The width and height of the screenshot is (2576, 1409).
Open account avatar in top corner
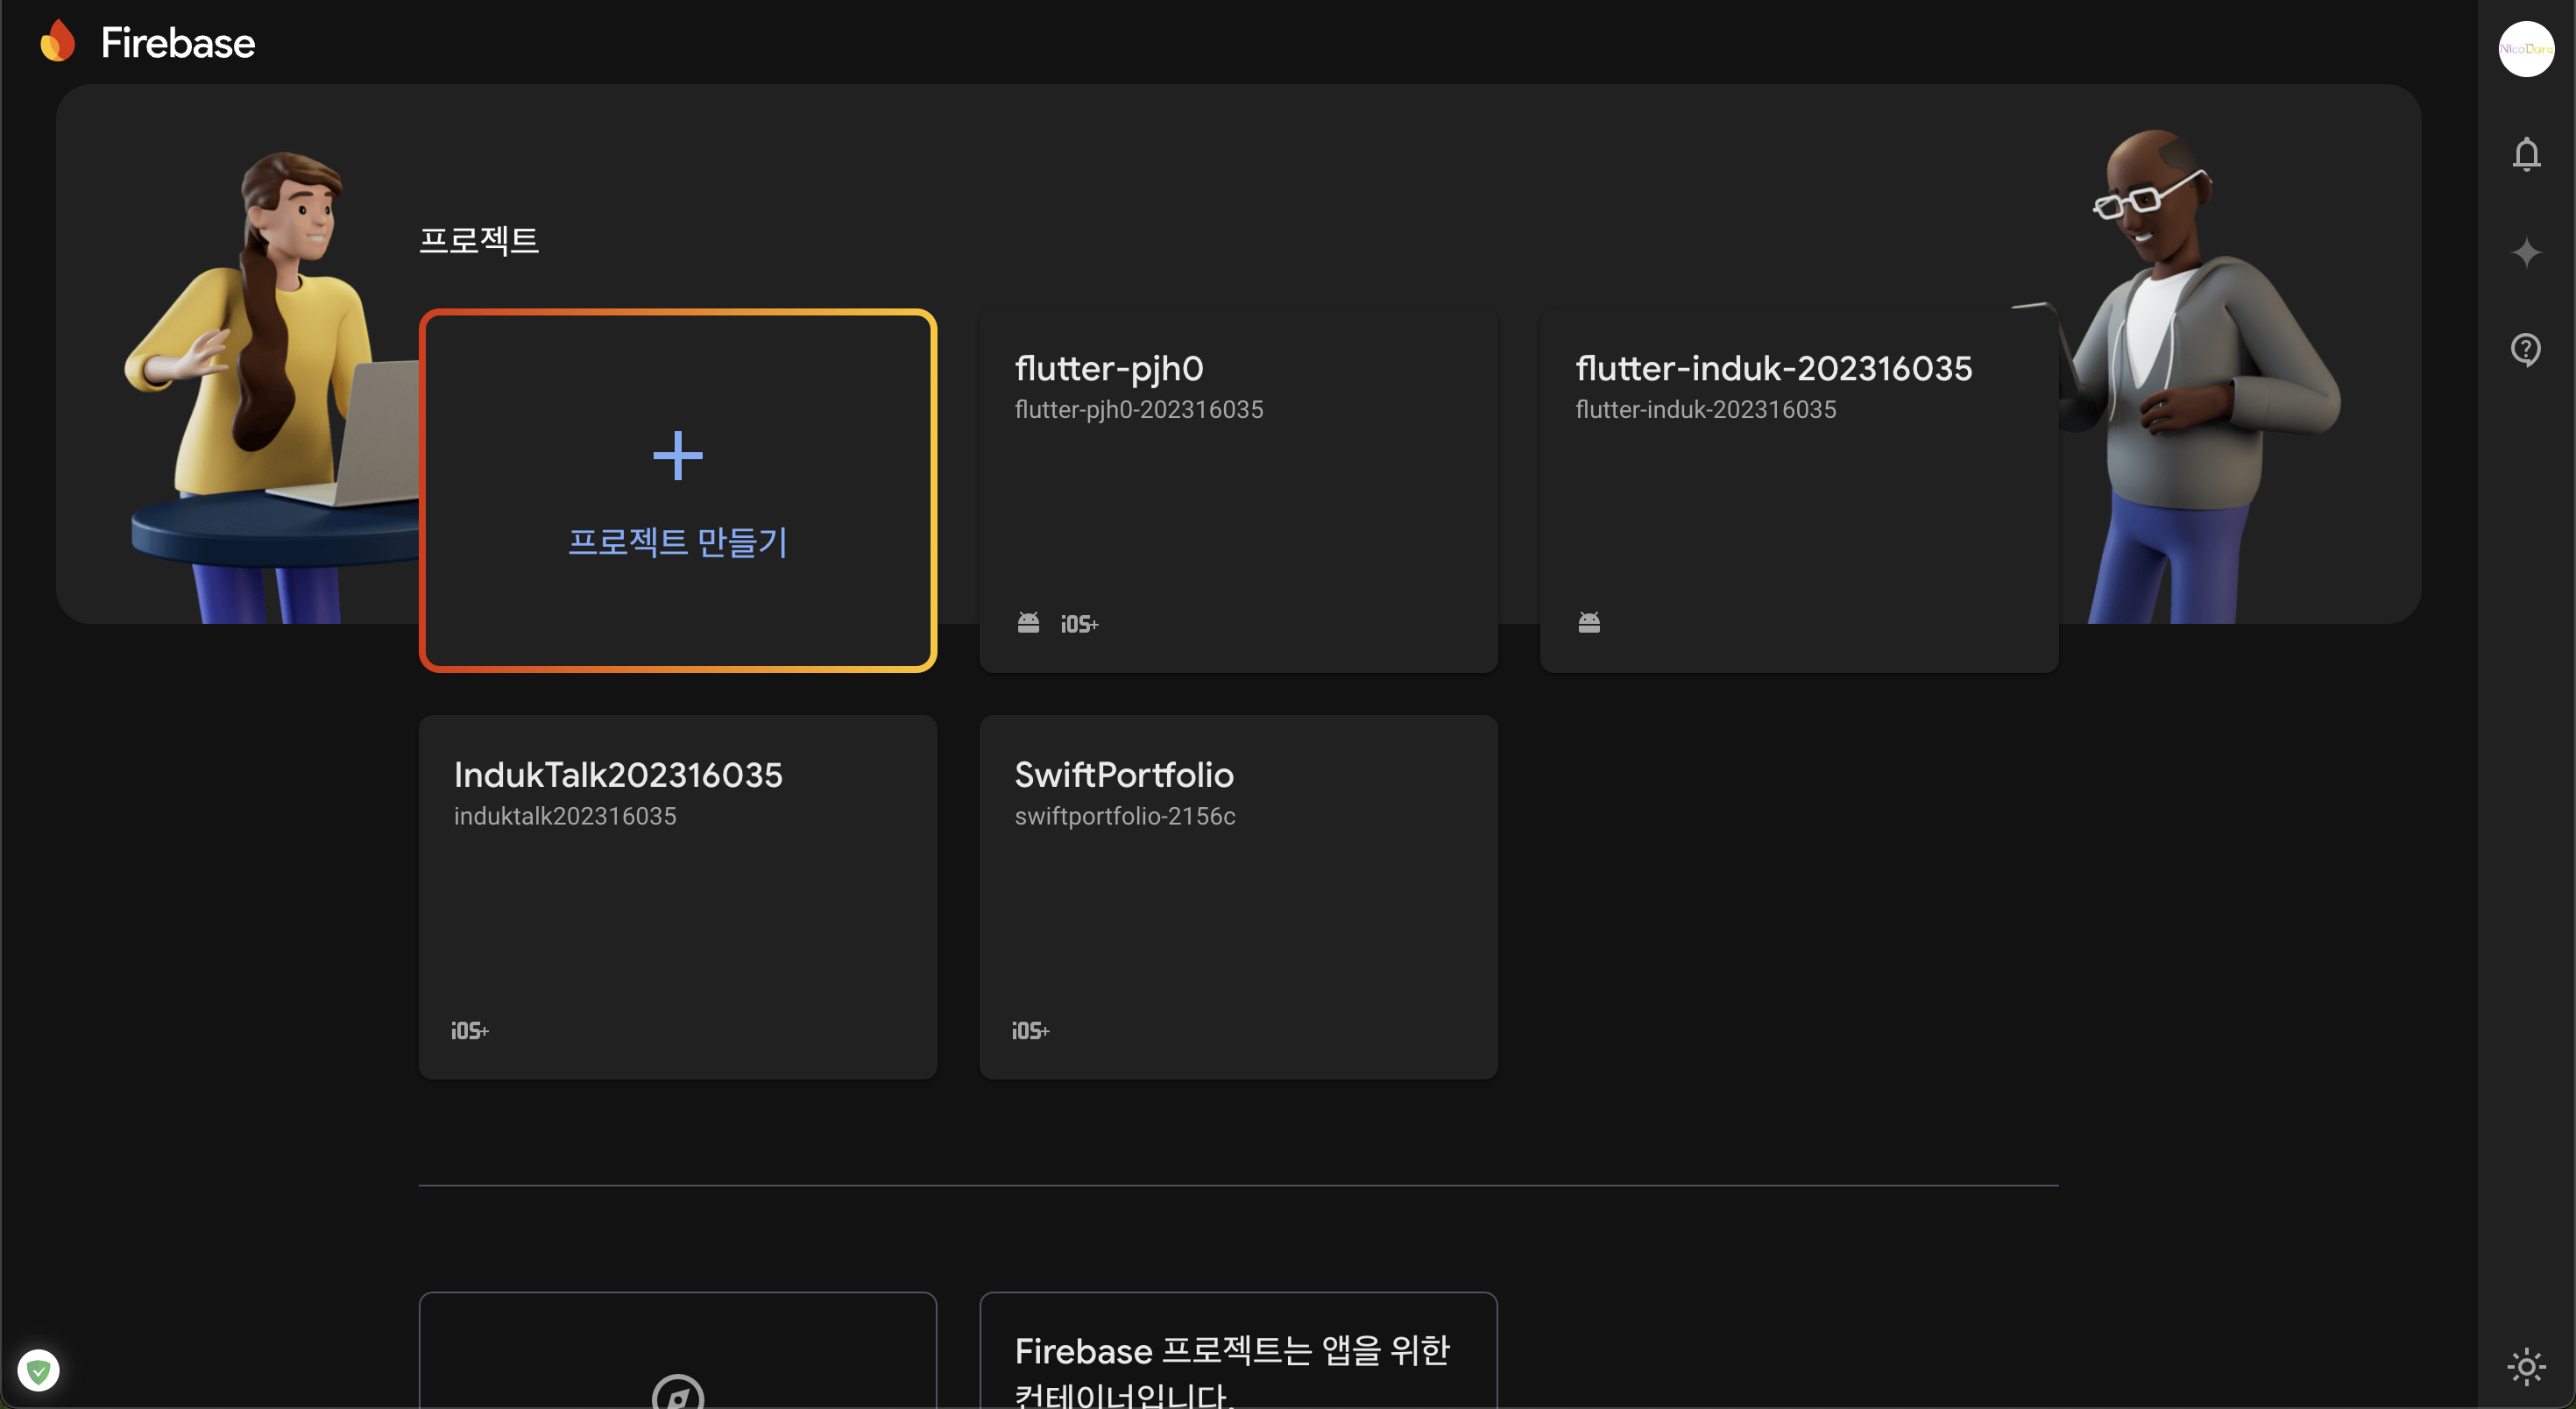pyautogui.click(x=2526, y=48)
